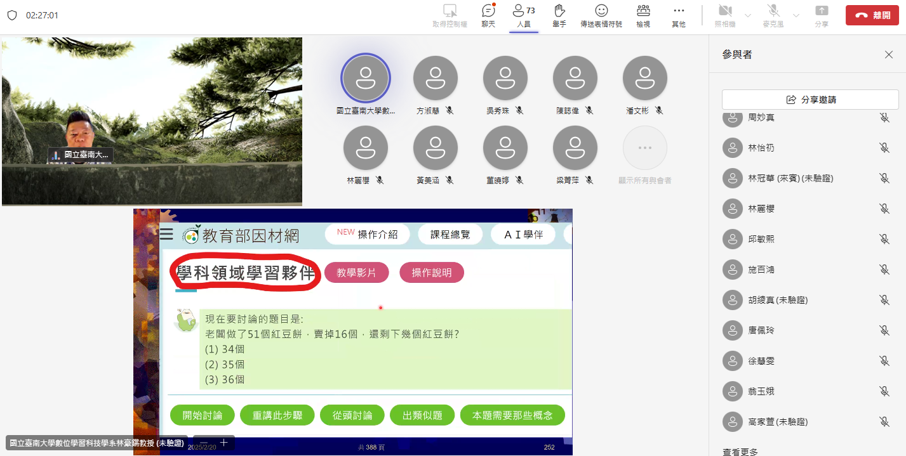Choose answer option (3) 36個
Image resolution: width=906 pixels, height=456 pixels.
coord(225,380)
